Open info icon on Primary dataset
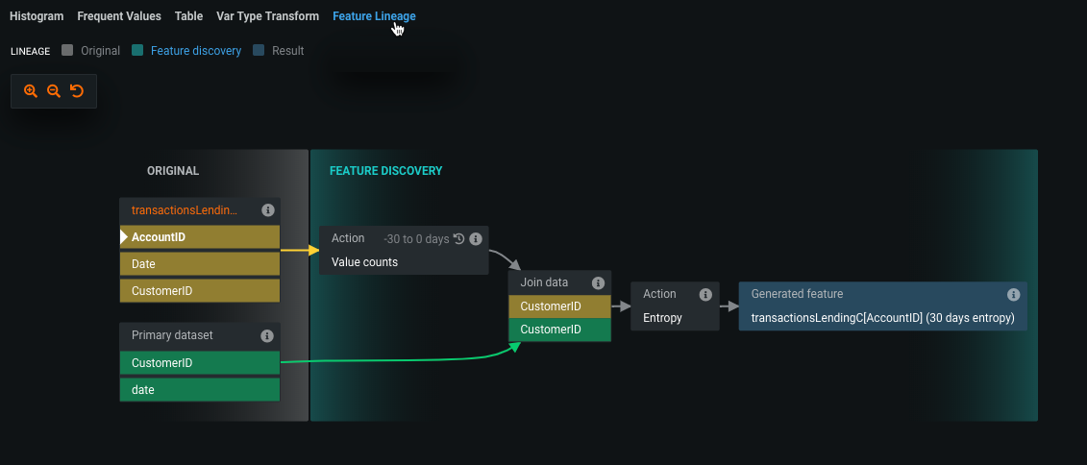 267,335
